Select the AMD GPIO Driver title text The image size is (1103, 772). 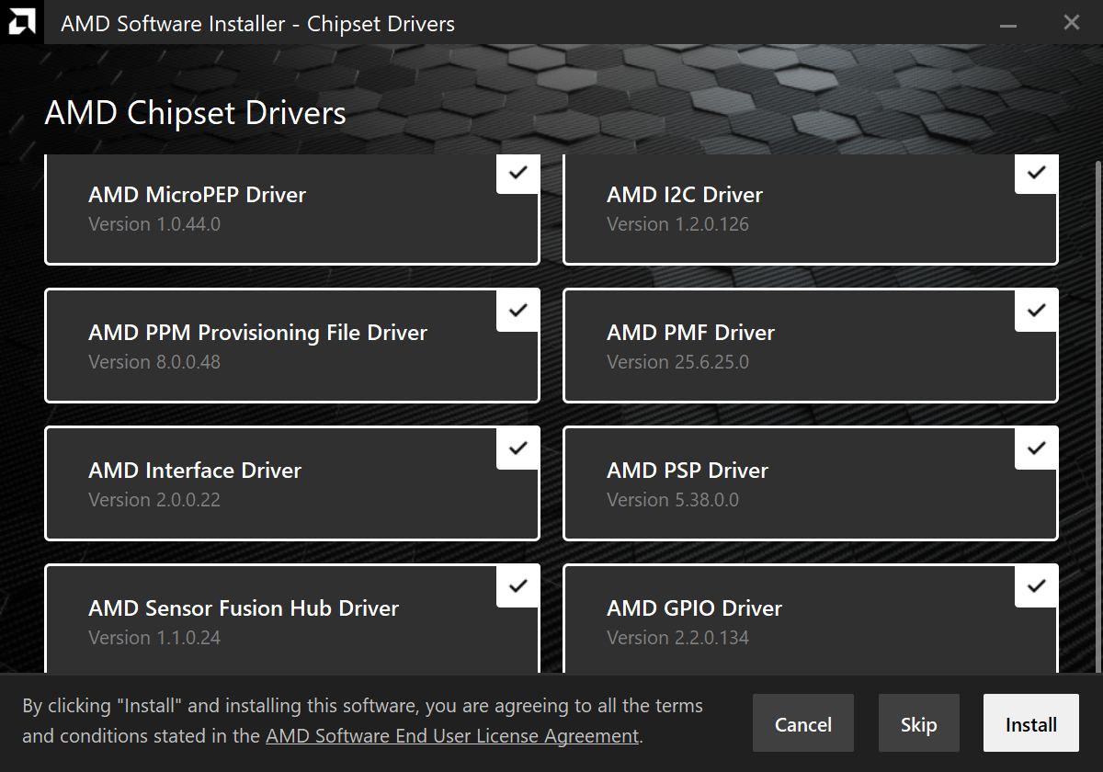pyautogui.click(x=694, y=608)
